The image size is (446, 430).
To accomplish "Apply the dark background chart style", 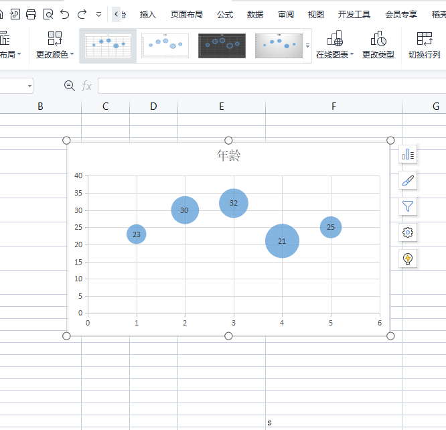I will (222, 46).
